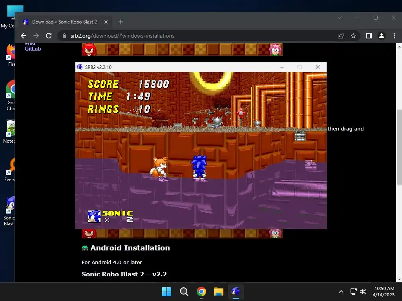Minimize the SRB2 v2.2.10 game window

(282, 67)
